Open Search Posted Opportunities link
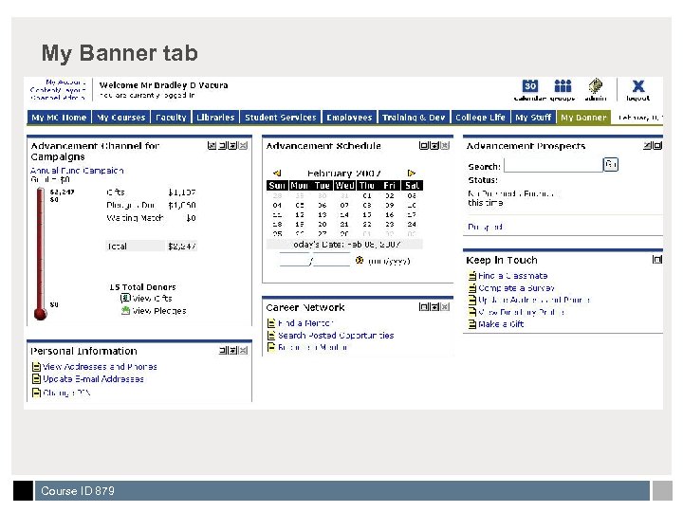683x512 pixels. point(336,336)
